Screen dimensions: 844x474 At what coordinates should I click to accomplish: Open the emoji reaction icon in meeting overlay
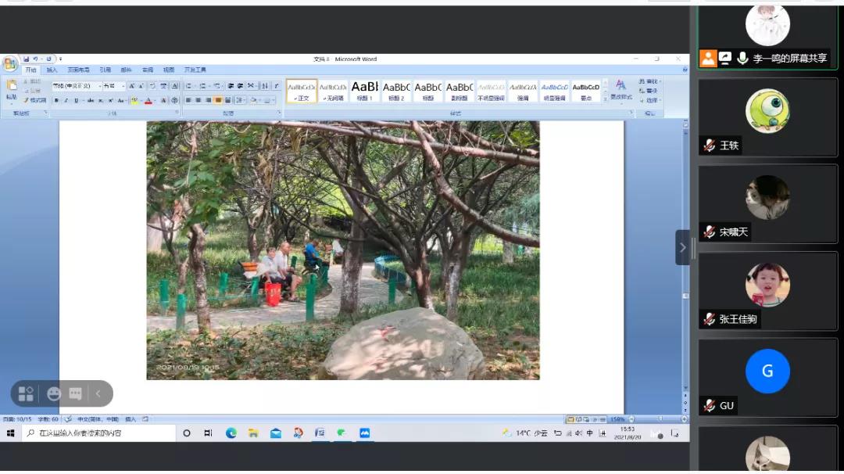coord(53,393)
